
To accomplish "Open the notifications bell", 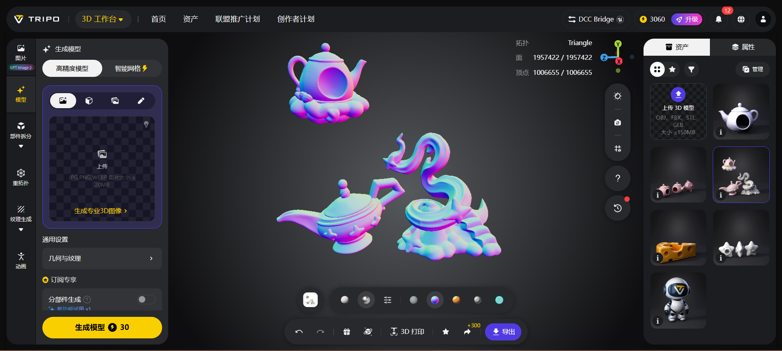I will (x=718, y=19).
